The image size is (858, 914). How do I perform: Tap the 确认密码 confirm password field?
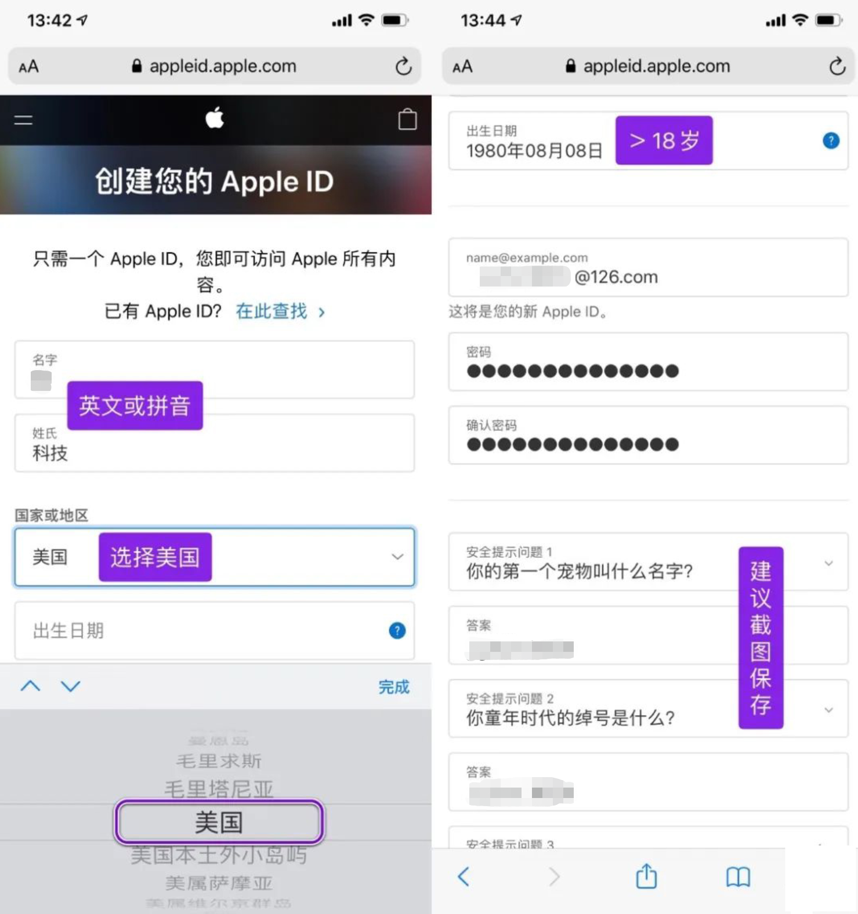coord(648,435)
